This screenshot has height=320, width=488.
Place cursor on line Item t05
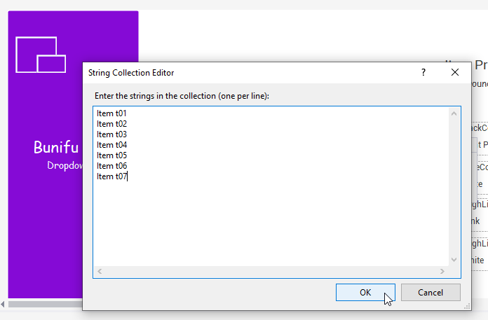point(111,155)
